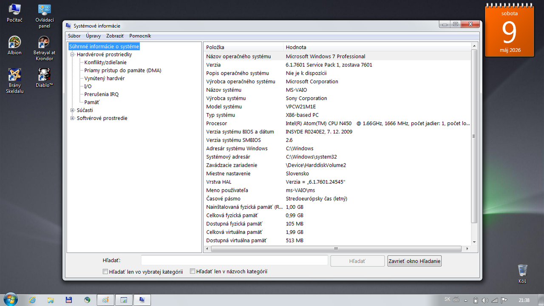
Task: Open the Zobraziť menu
Action: [115, 36]
